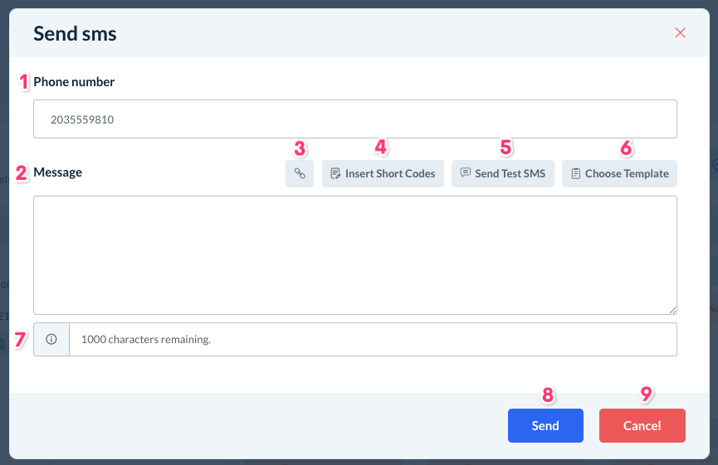Click the chat bubble icon on Send Test SMS
The height and width of the screenshot is (465, 718).
[466, 173]
